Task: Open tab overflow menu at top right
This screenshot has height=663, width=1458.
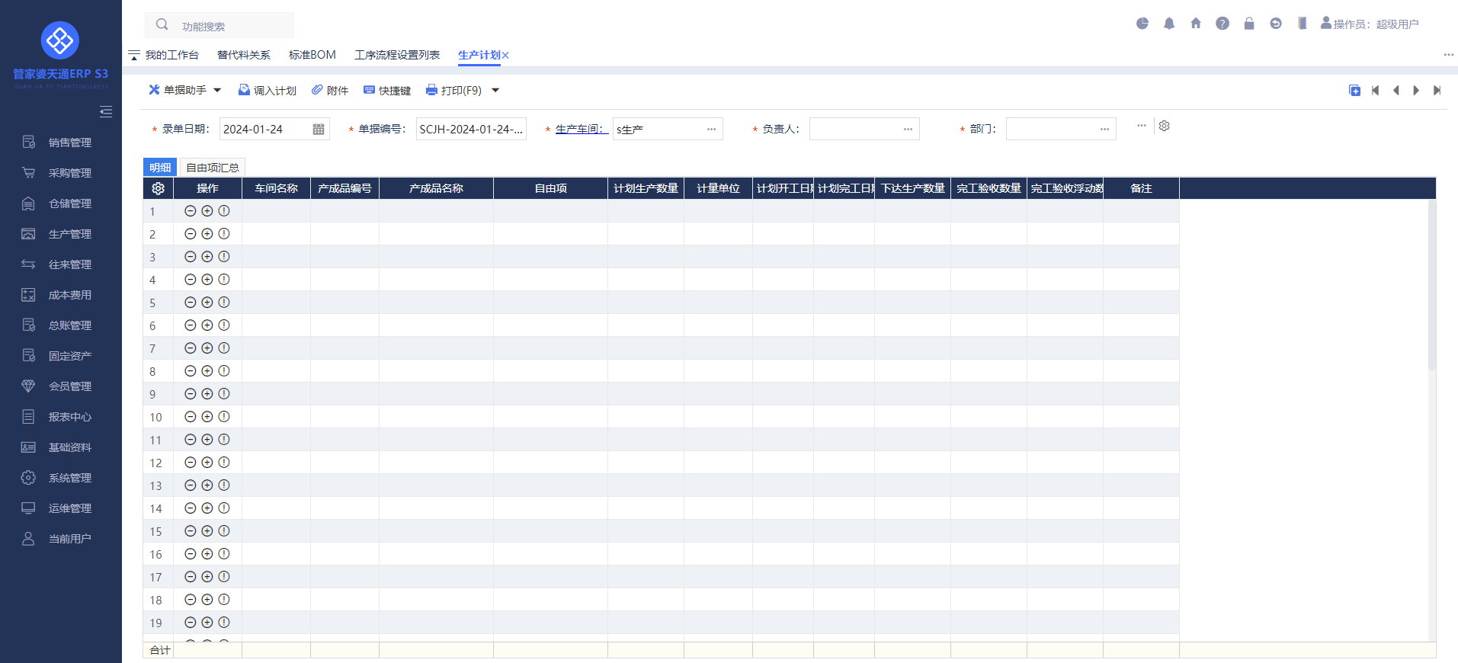Action: [1448, 55]
